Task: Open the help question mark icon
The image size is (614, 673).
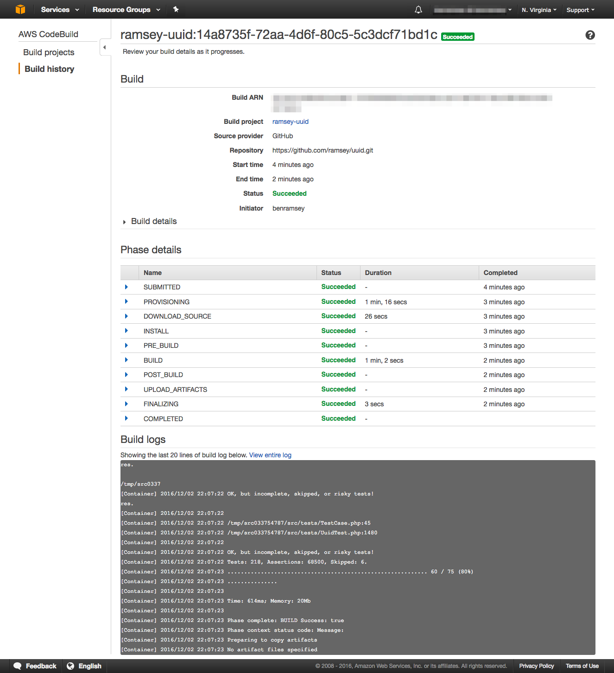Action: pyautogui.click(x=590, y=35)
